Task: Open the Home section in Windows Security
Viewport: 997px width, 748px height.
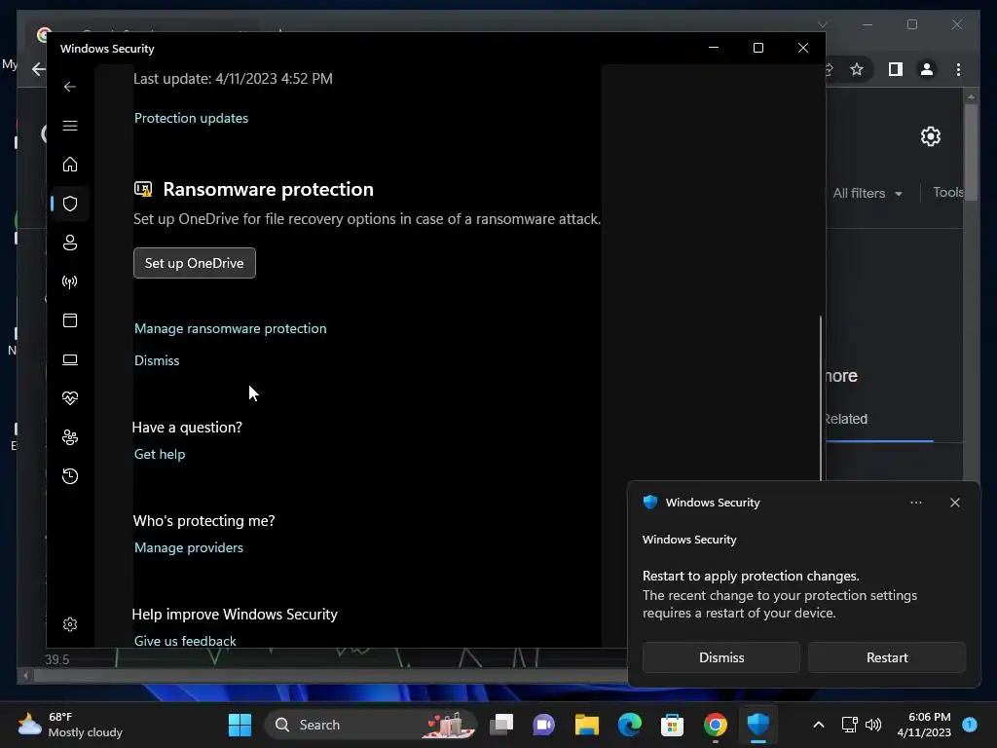Action: pos(70,164)
